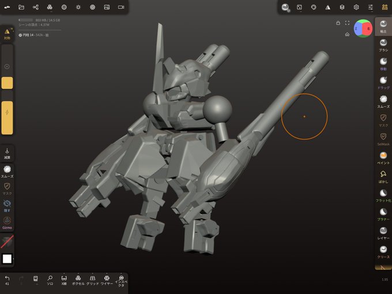The height and width of the screenshot is (294, 392).
Task: Toggle 隠す (hide) shortcut
Action: [x=7, y=205]
